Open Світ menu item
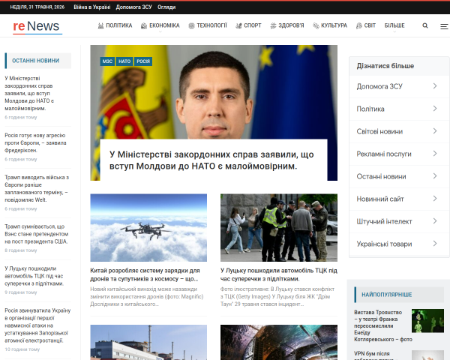The width and height of the screenshot is (450, 360). tap(370, 25)
